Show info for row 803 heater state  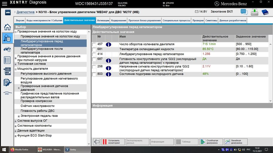108,74
